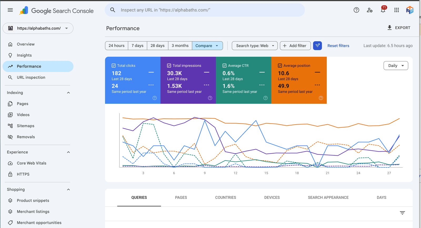The width and height of the screenshot is (421, 228).
Task: Open the Compare date range dropdown
Action: pyautogui.click(x=207, y=46)
